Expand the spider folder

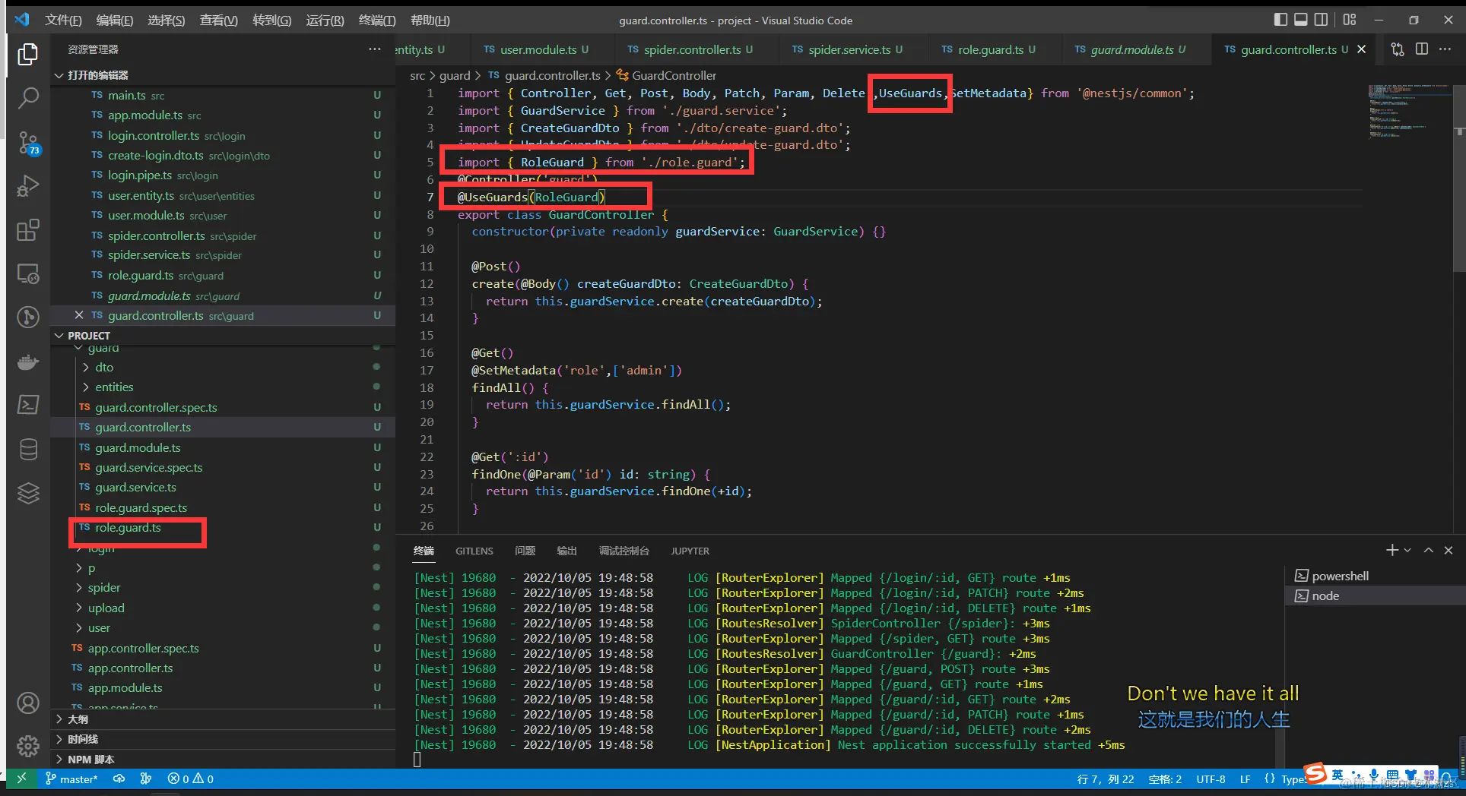coord(104,588)
